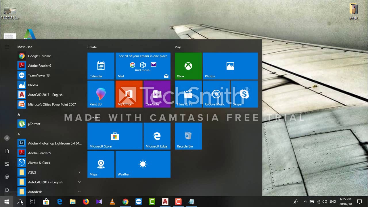Switch the ENG input language indicator

coord(333,202)
